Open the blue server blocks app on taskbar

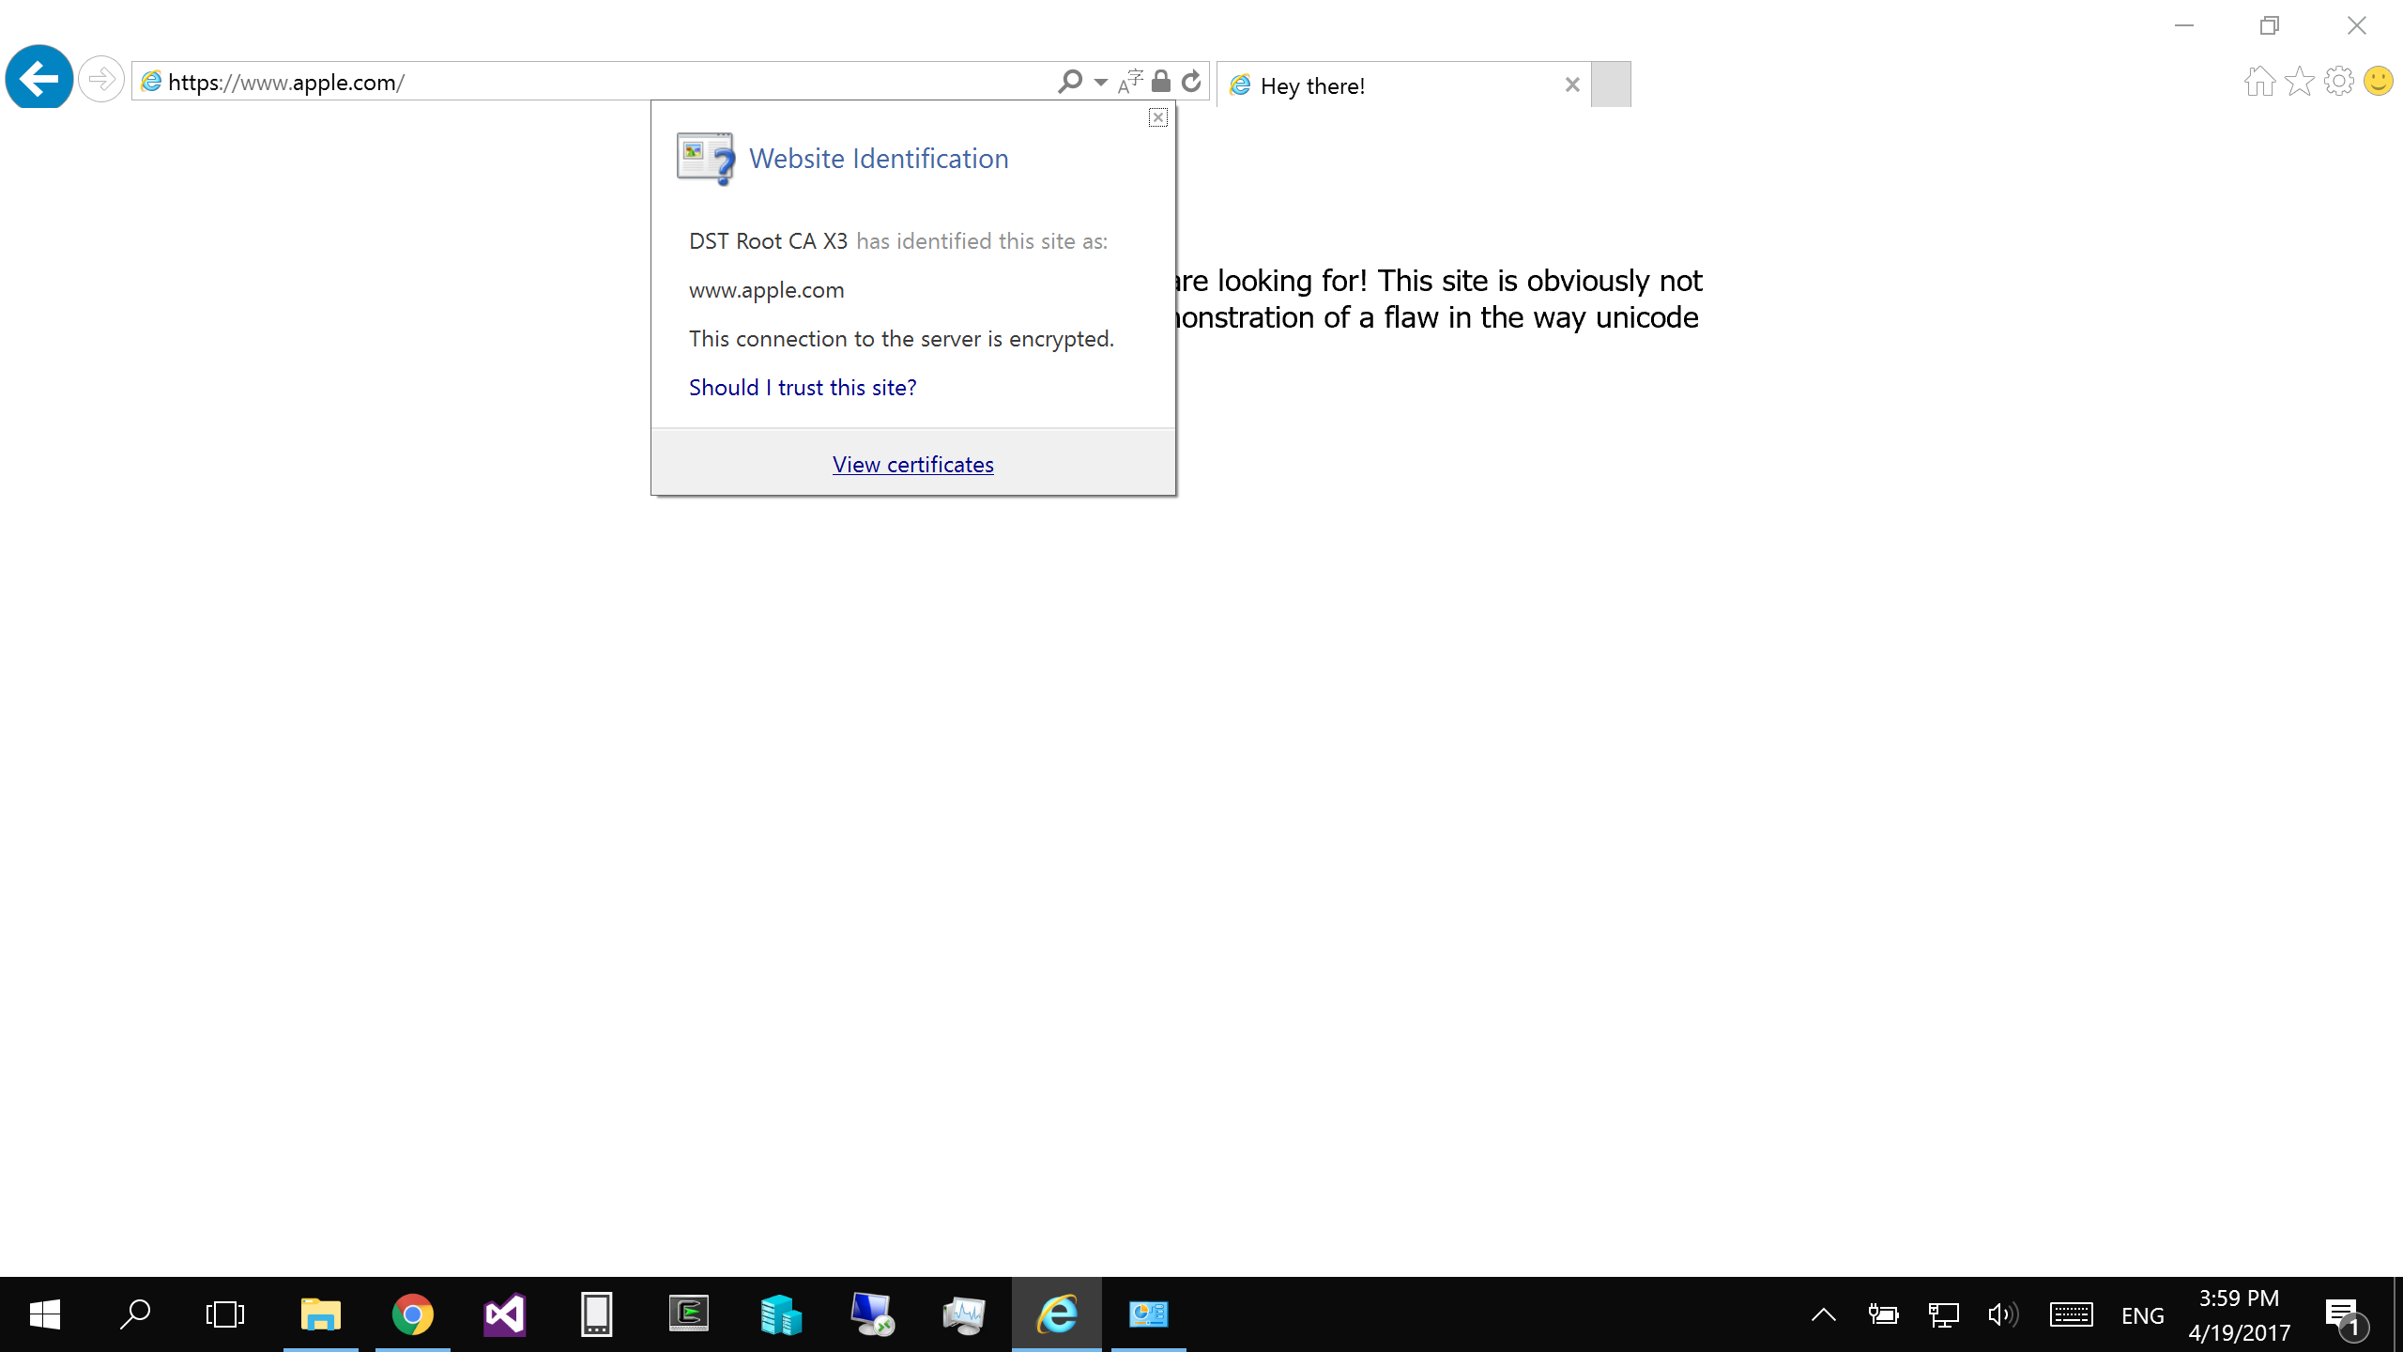(781, 1314)
